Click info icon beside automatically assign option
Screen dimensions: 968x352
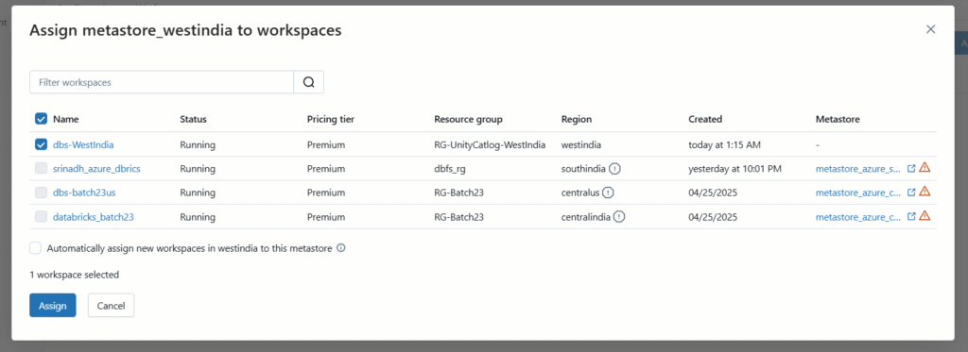tap(340, 248)
